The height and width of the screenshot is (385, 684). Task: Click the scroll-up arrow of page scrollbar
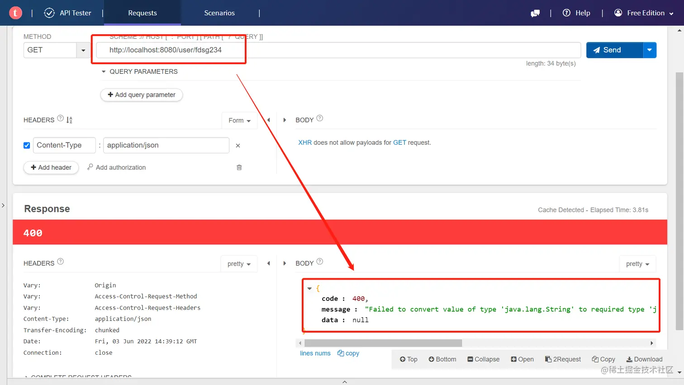[679, 30]
